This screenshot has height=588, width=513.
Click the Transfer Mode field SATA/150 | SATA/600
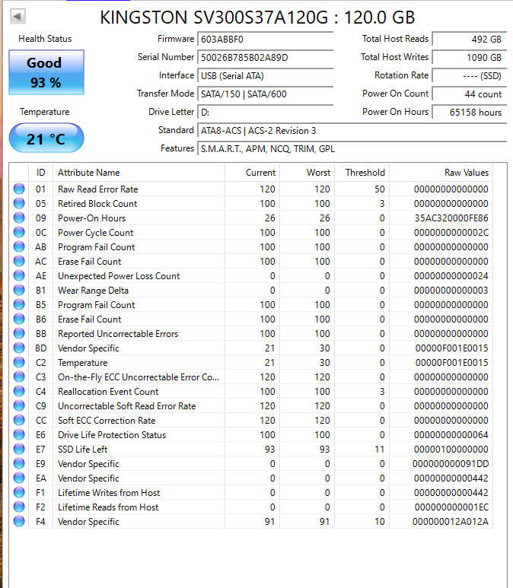click(266, 94)
